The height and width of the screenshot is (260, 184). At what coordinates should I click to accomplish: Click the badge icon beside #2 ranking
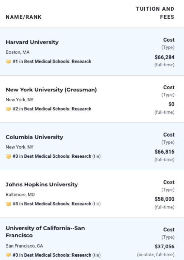[8, 109]
